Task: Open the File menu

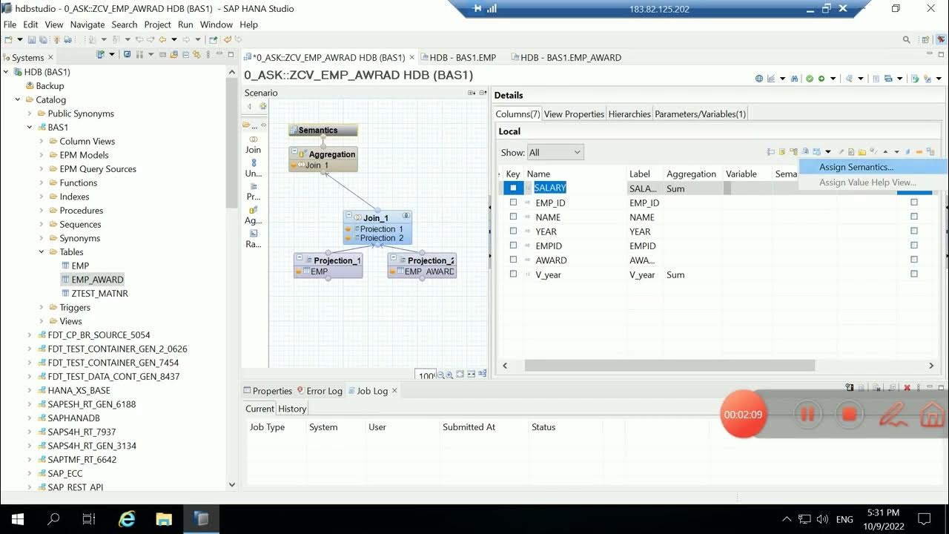Action: coord(10,24)
